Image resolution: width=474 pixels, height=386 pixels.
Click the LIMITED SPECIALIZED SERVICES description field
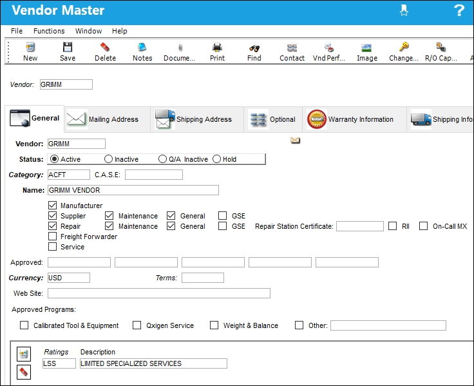[x=153, y=363]
